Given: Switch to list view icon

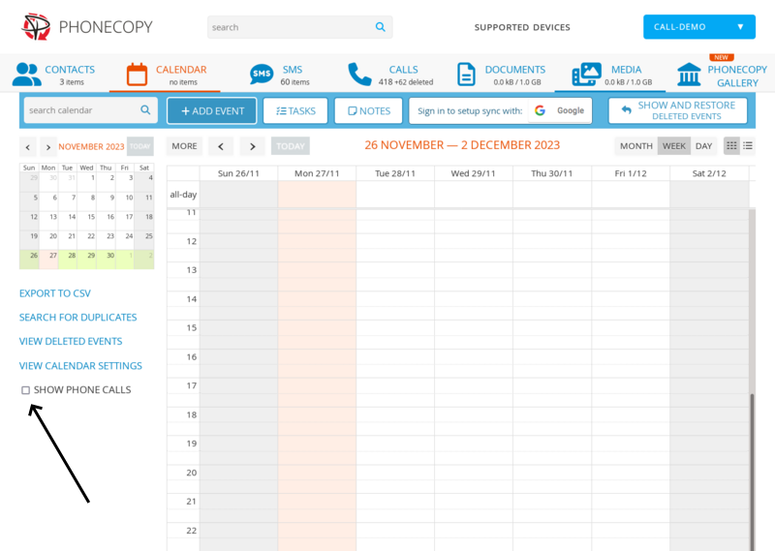Looking at the screenshot, I should [x=748, y=146].
